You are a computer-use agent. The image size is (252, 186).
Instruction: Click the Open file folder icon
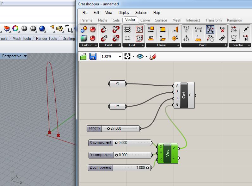tap(83, 56)
